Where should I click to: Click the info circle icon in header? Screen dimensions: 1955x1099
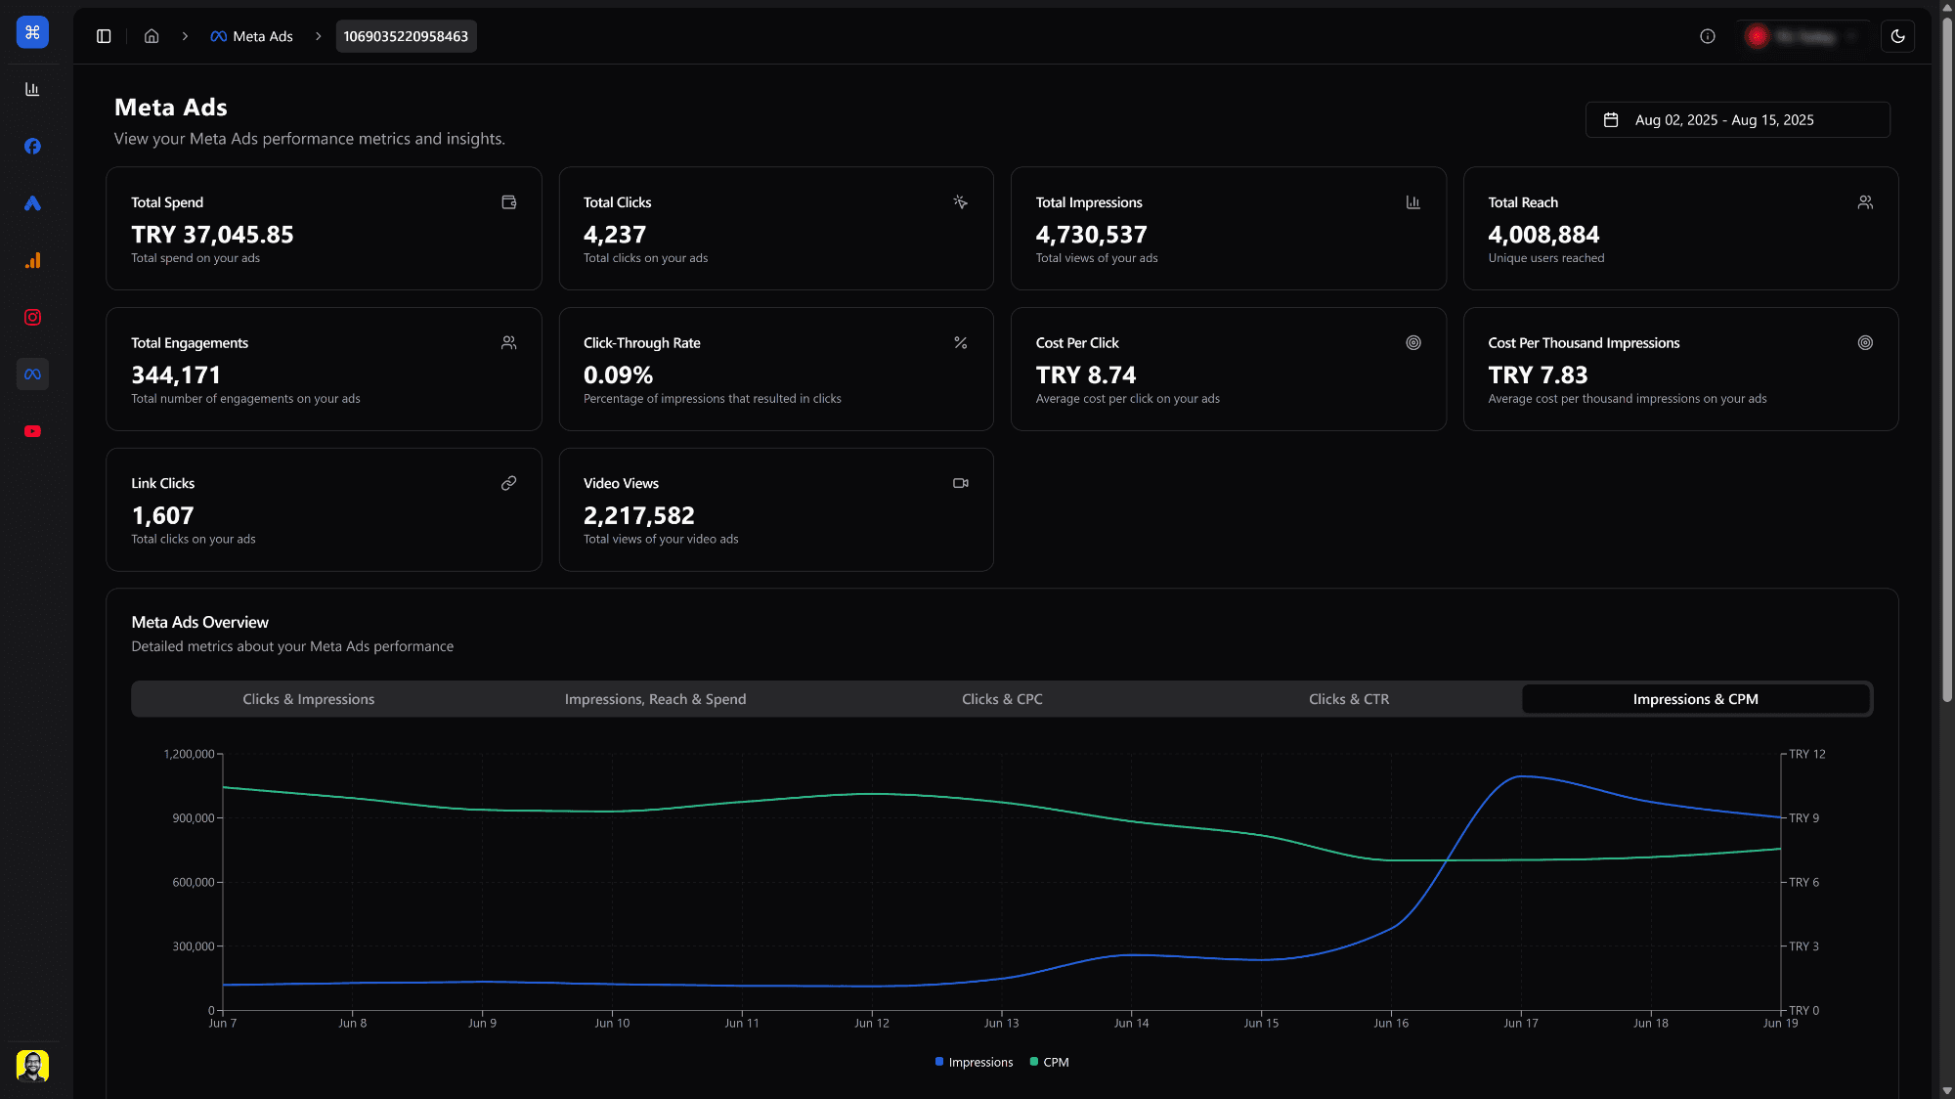[1707, 36]
